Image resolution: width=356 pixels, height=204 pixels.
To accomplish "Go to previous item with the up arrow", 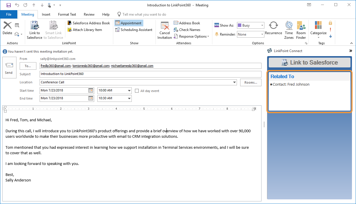I will point(34,5).
